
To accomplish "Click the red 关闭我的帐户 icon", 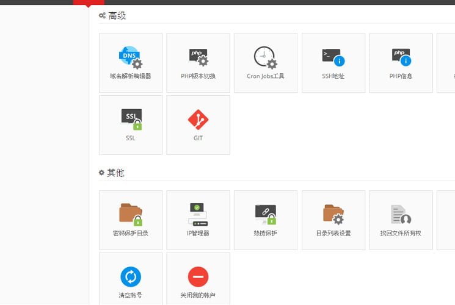I will point(198,276).
